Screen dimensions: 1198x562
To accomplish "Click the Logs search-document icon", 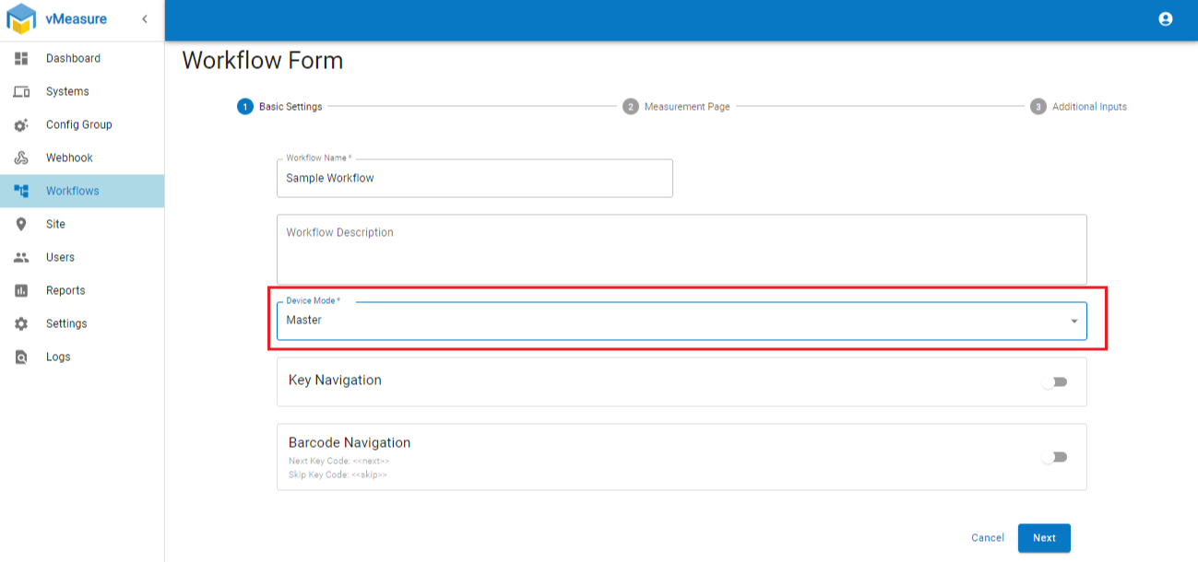I will click(21, 357).
